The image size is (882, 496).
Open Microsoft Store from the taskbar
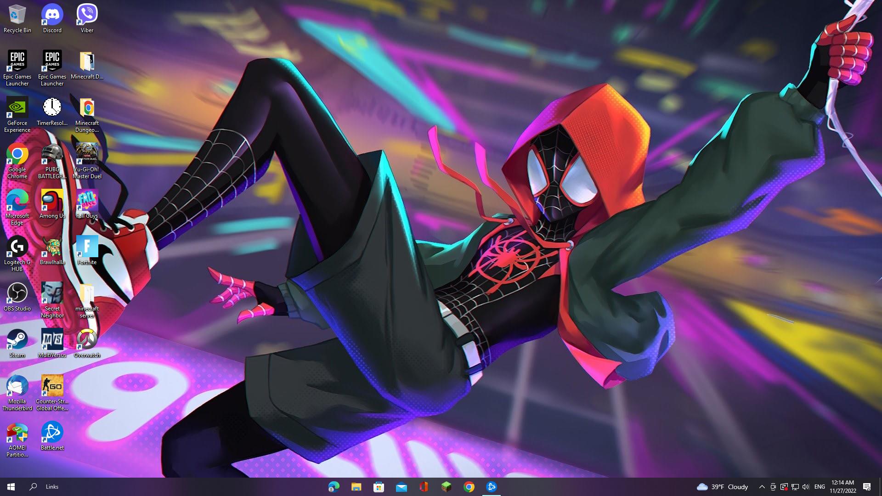[379, 487]
